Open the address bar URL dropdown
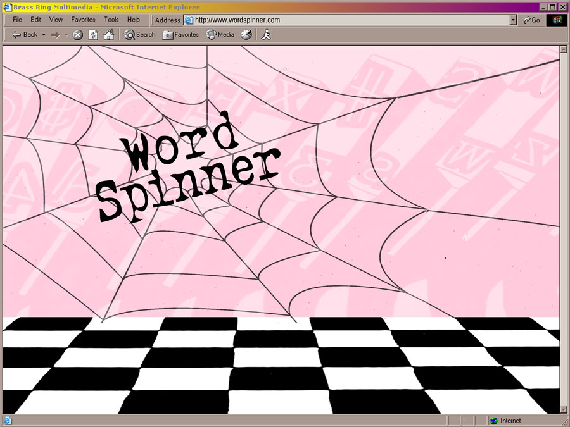The image size is (570, 427). [x=512, y=20]
